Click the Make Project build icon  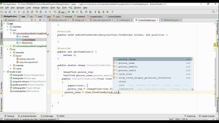pyautogui.click(x=55, y=12)
